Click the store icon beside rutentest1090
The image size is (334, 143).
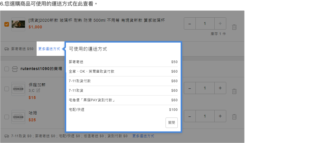[15, 69]
